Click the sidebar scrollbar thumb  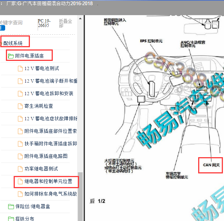tap(81, 197)
